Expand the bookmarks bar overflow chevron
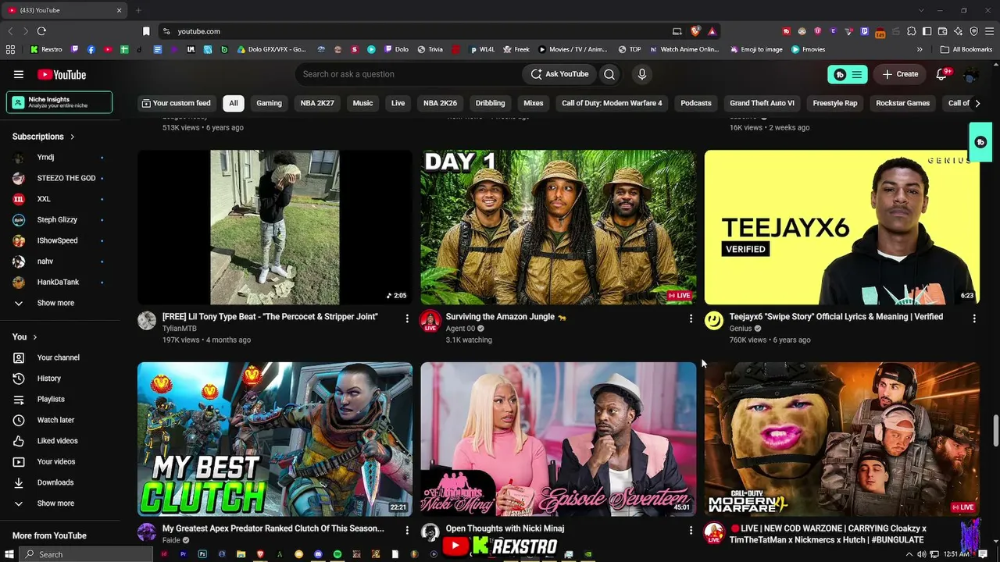 pyautogui.click(x=920, y=49)
